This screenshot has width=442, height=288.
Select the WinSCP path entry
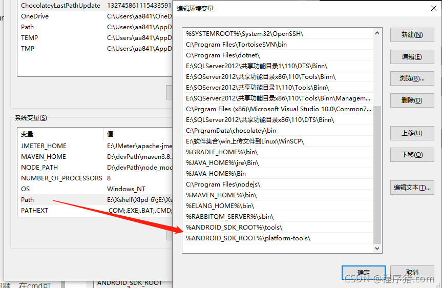click(278, 141)
